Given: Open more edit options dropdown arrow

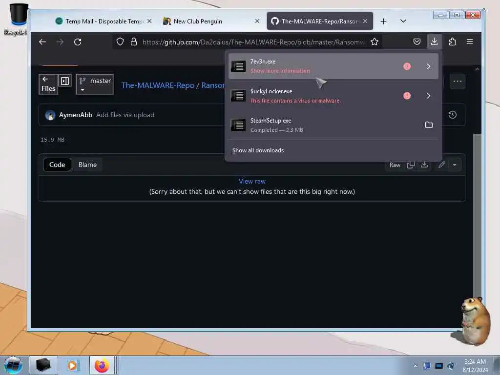Looking at the screenshot, I should [x=455, y=165].
